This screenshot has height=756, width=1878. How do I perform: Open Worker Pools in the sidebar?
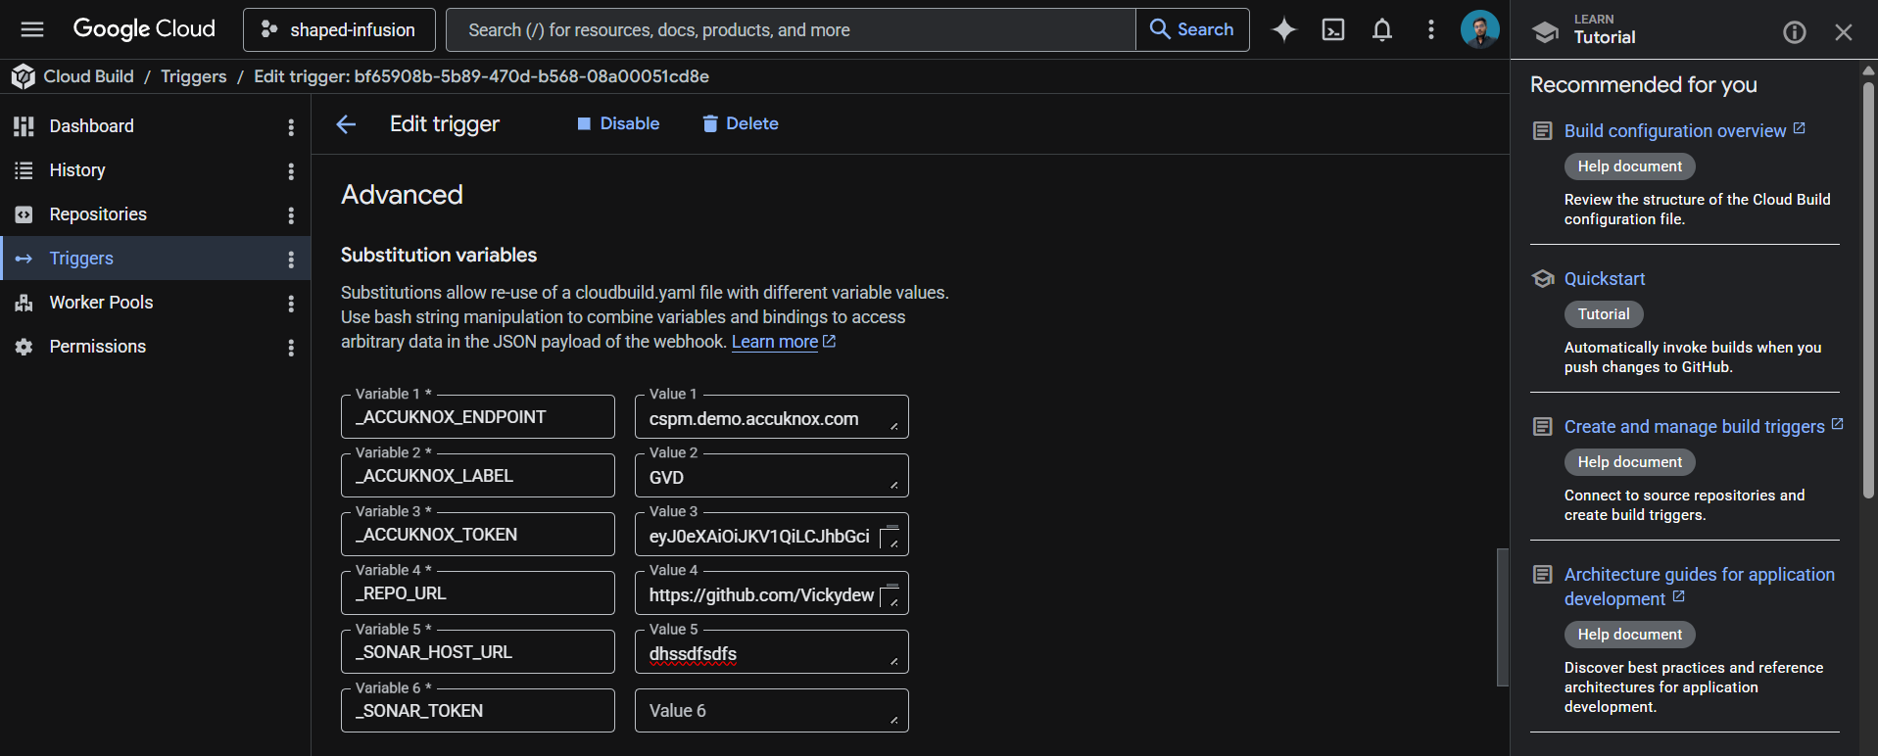tap(101, 303)
